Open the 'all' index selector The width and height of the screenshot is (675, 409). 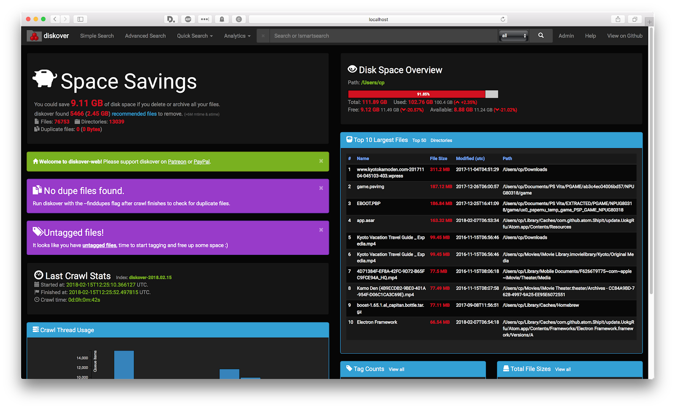(x=513, y=36)
